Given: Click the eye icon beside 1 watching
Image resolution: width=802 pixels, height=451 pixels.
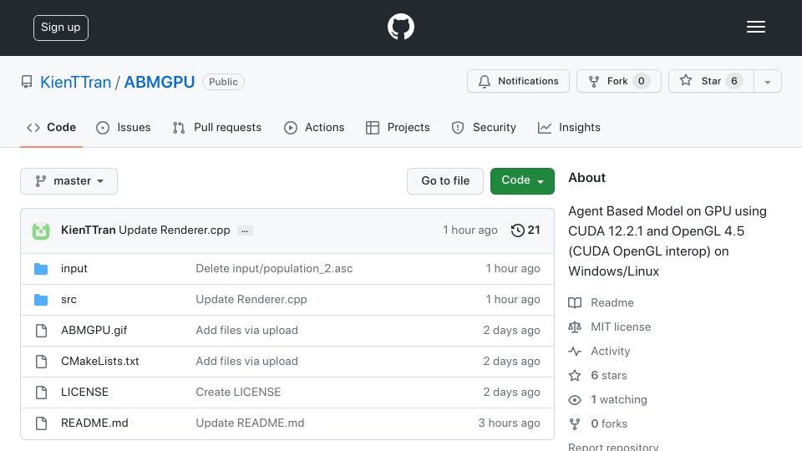Looking at the screenshot, I should (x=575, y=400).
